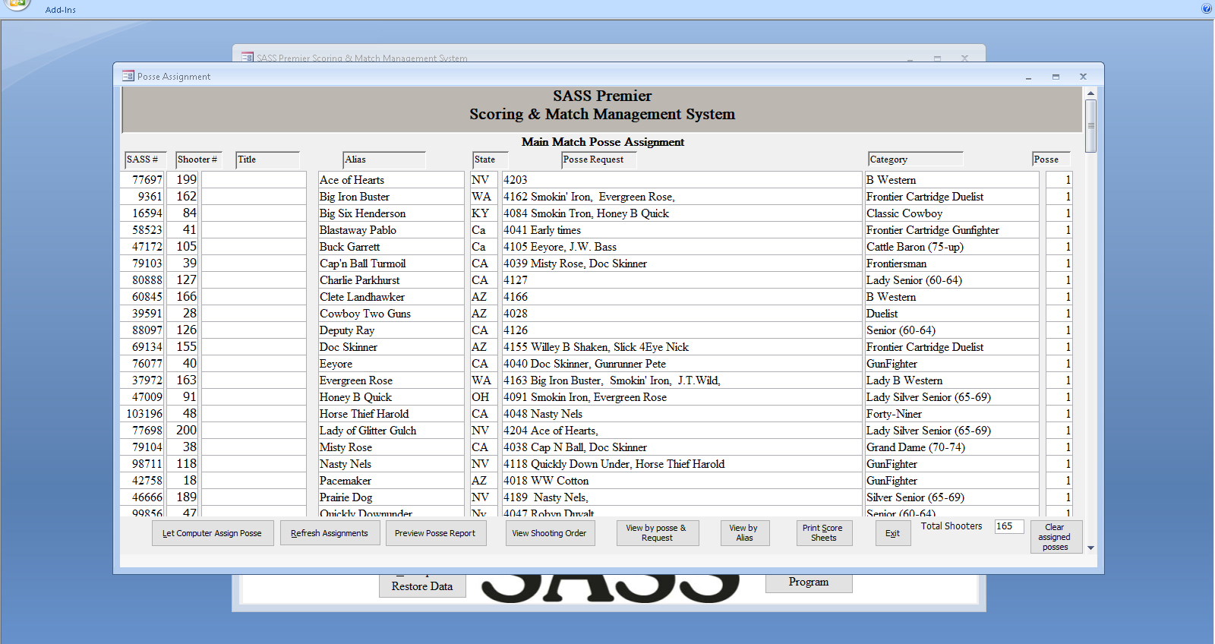Click scroll down arrow of form scrollbar
Image resolution: width=1215 pixels, height=644 pixels.
(1091, 548)
